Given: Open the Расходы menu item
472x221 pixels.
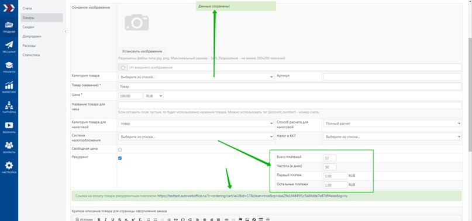Looking at the screenshot, I should pos(29,45).
